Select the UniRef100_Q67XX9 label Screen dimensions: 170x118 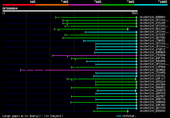(x=152, y=108)
